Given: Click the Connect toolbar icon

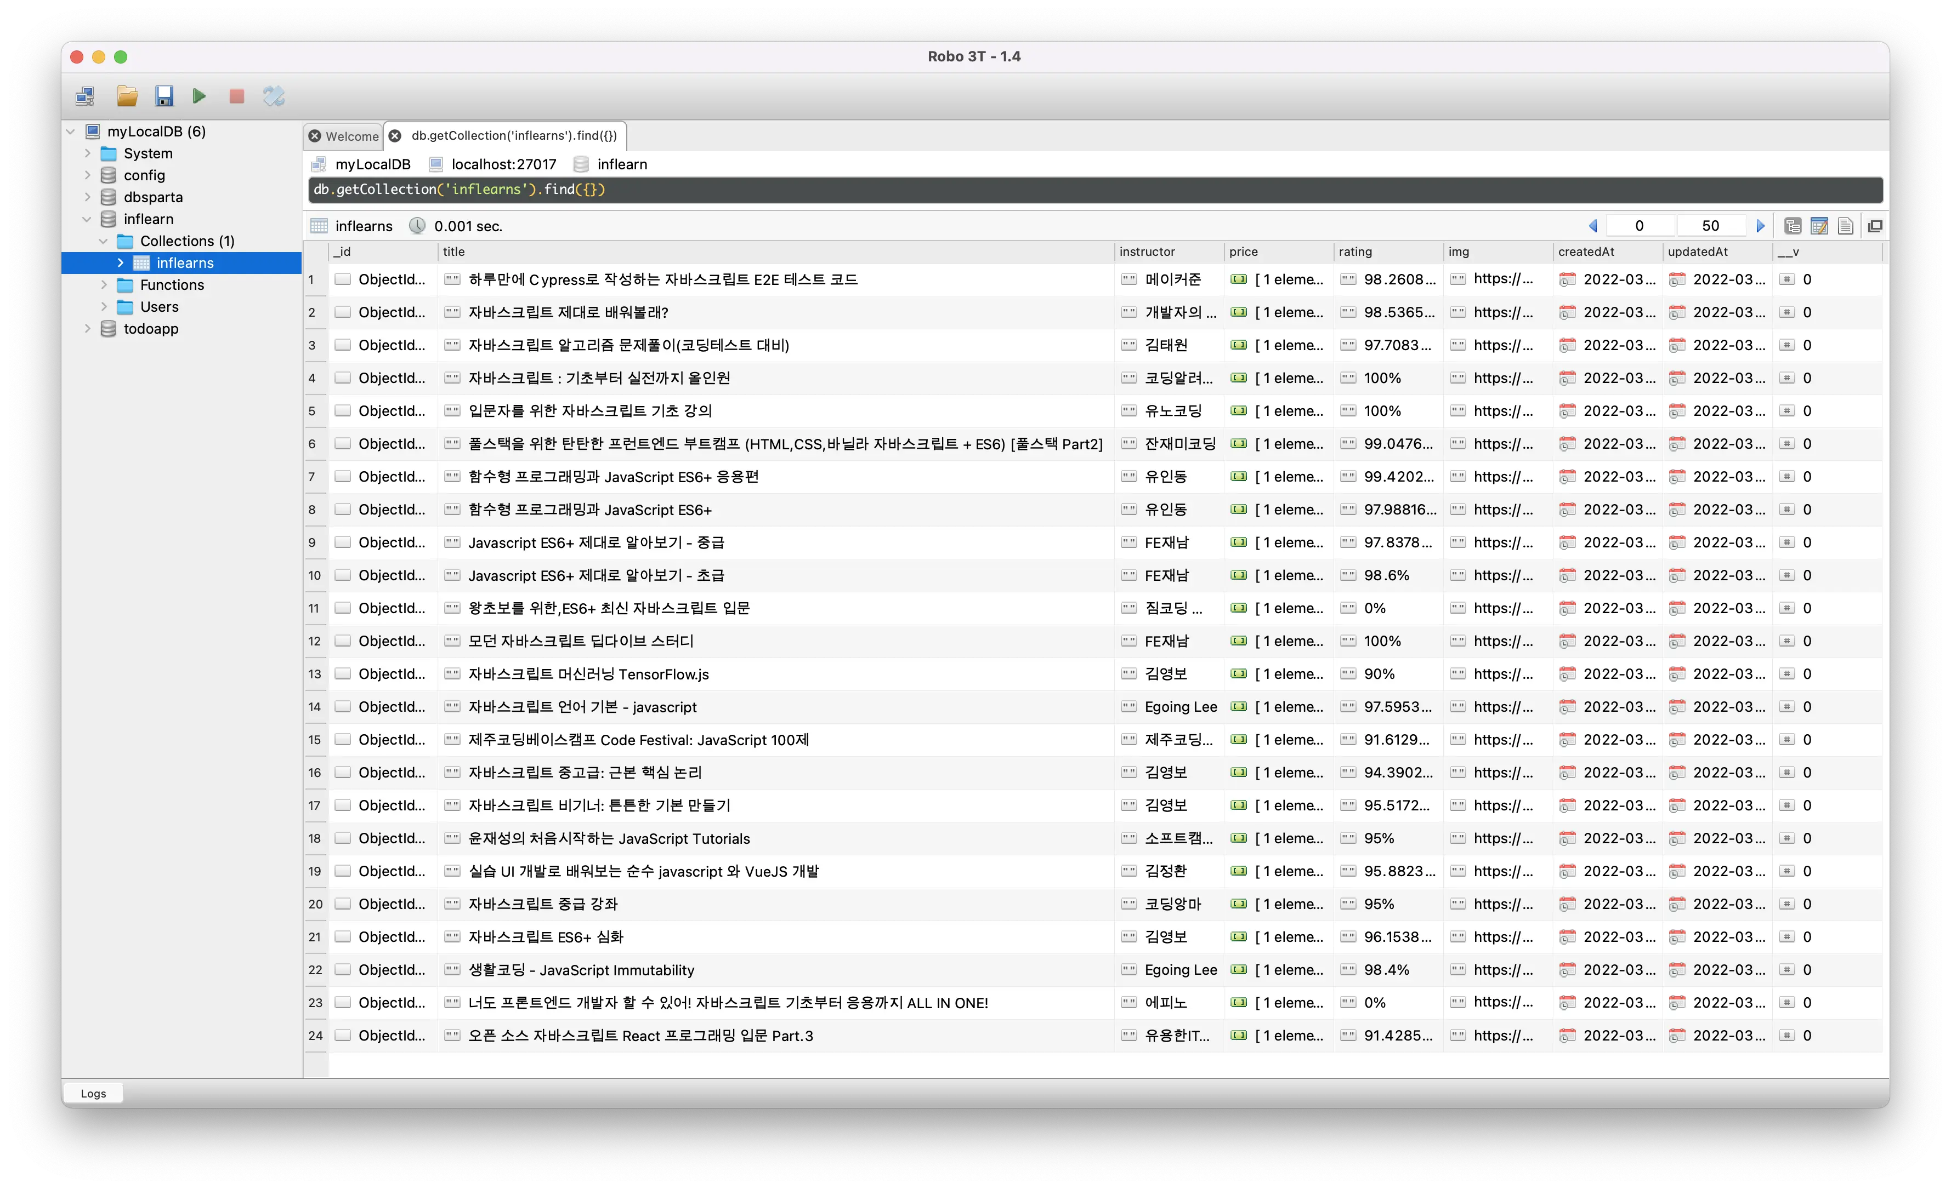Looking at the screenshot, I should pos(85,96).
